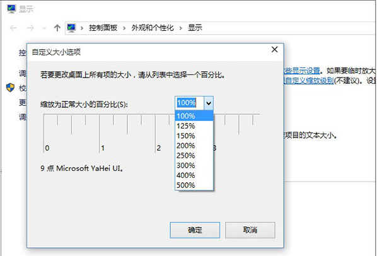Click the Forward navigation arrow
The image size is (377, 256).
pos(30,28)
